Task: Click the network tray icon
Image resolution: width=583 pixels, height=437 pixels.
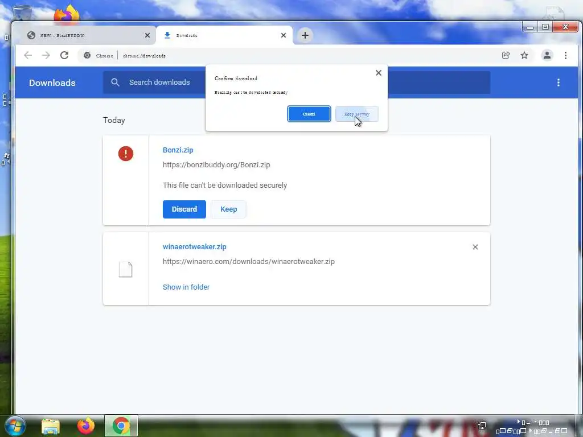Action: pyautogui.click(x=482, y=426)
